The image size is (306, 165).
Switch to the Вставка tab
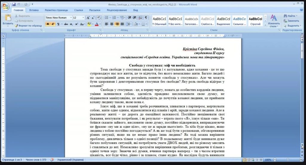click(34, 10)
